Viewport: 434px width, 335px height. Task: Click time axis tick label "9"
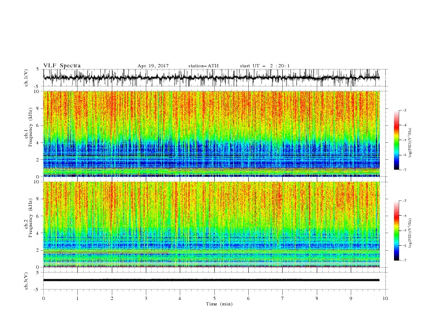(x=351, y=298)
